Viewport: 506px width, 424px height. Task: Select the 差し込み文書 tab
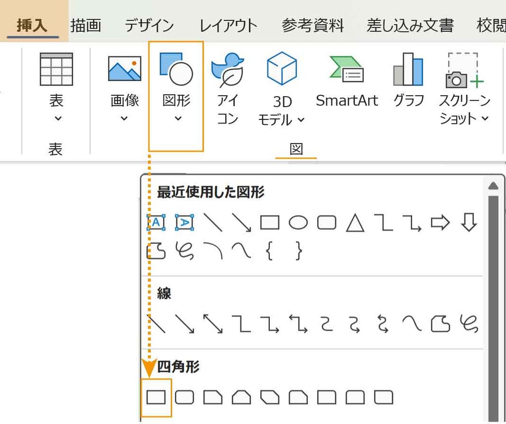pos(410,26)
